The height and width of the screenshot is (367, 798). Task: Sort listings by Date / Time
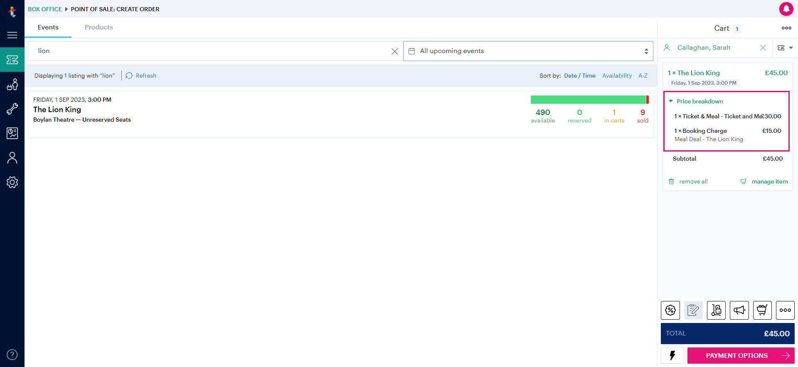[x=580, y=76]
